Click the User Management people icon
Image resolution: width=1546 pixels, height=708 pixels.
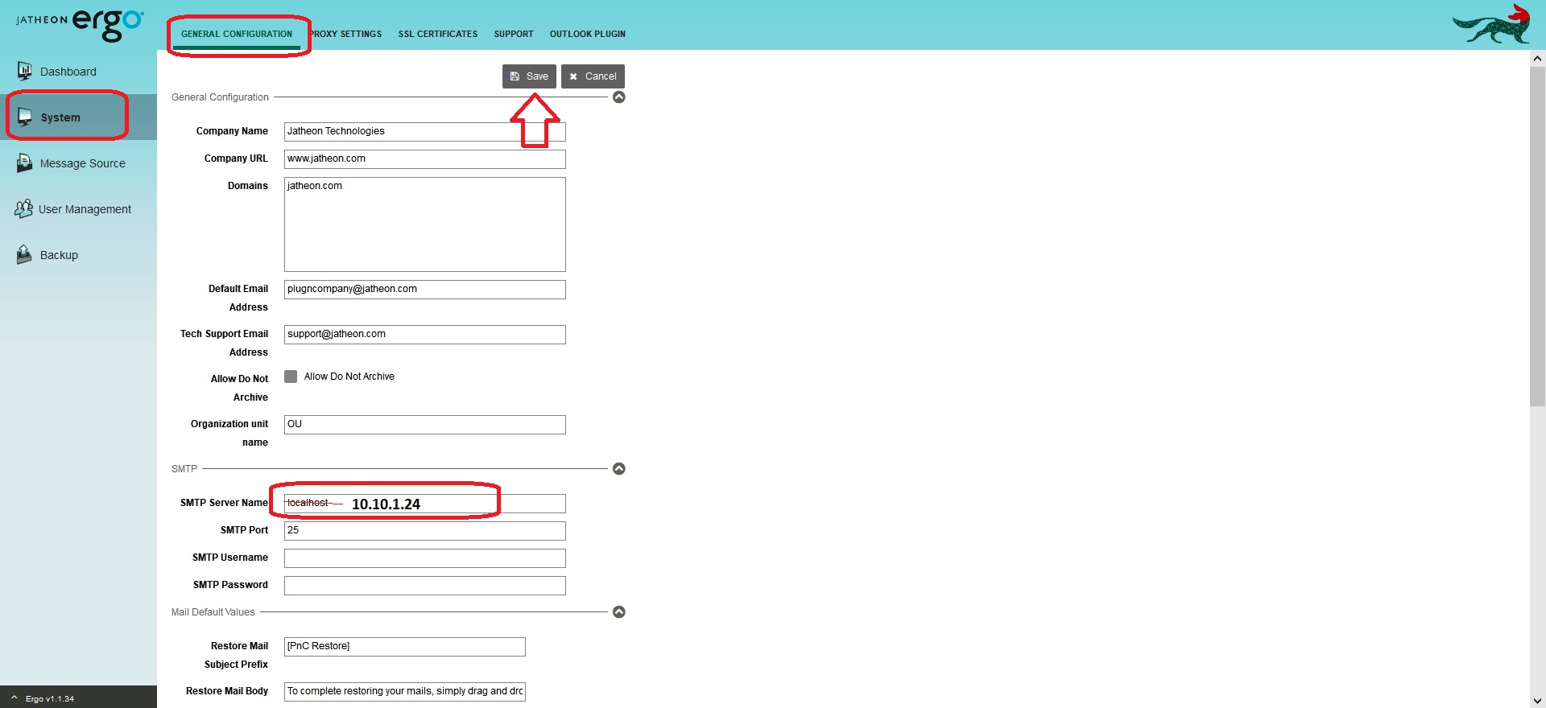point(23,208)
